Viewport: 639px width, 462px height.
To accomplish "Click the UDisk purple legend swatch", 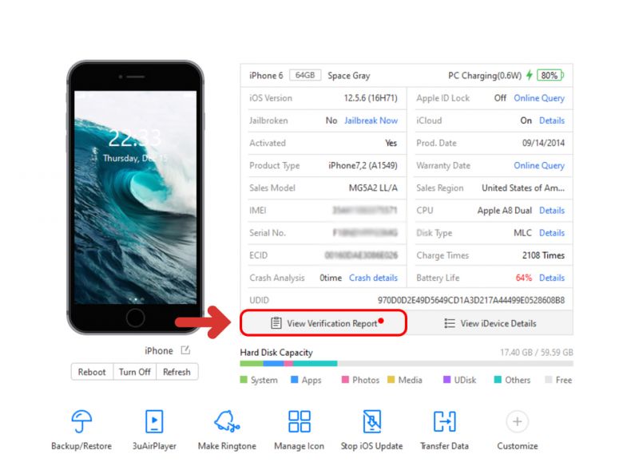I will [x=447, y=379].
